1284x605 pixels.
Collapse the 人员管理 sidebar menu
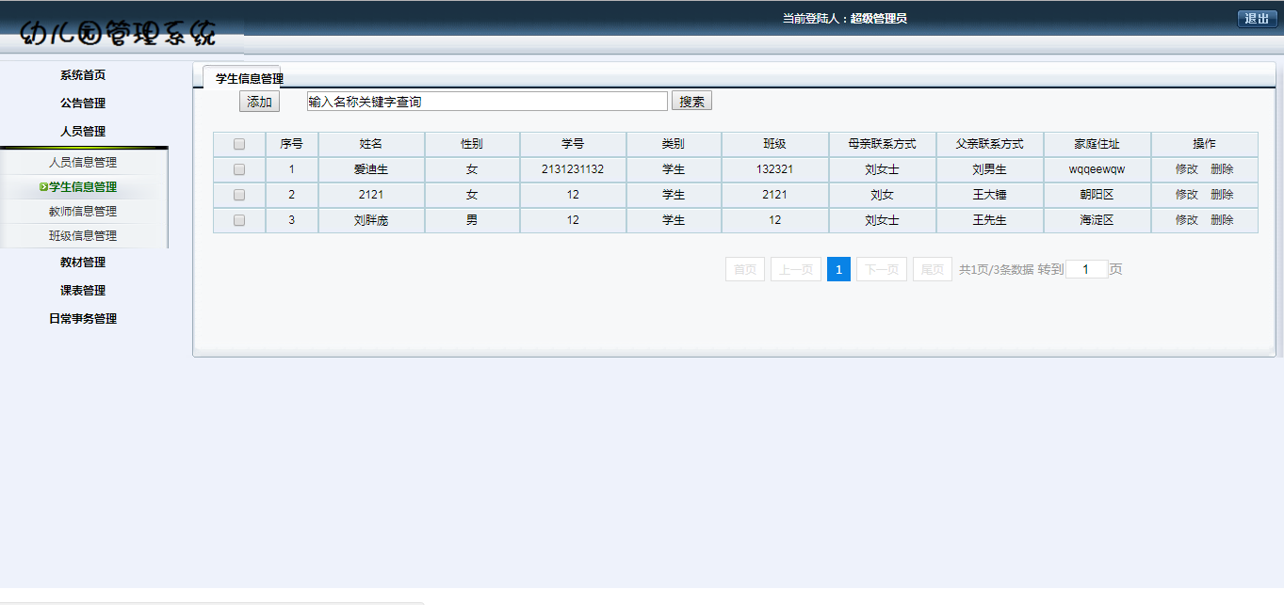(x=83, y=132)
